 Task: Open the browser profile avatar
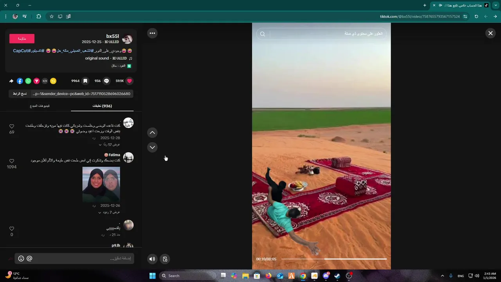(15, 16)
